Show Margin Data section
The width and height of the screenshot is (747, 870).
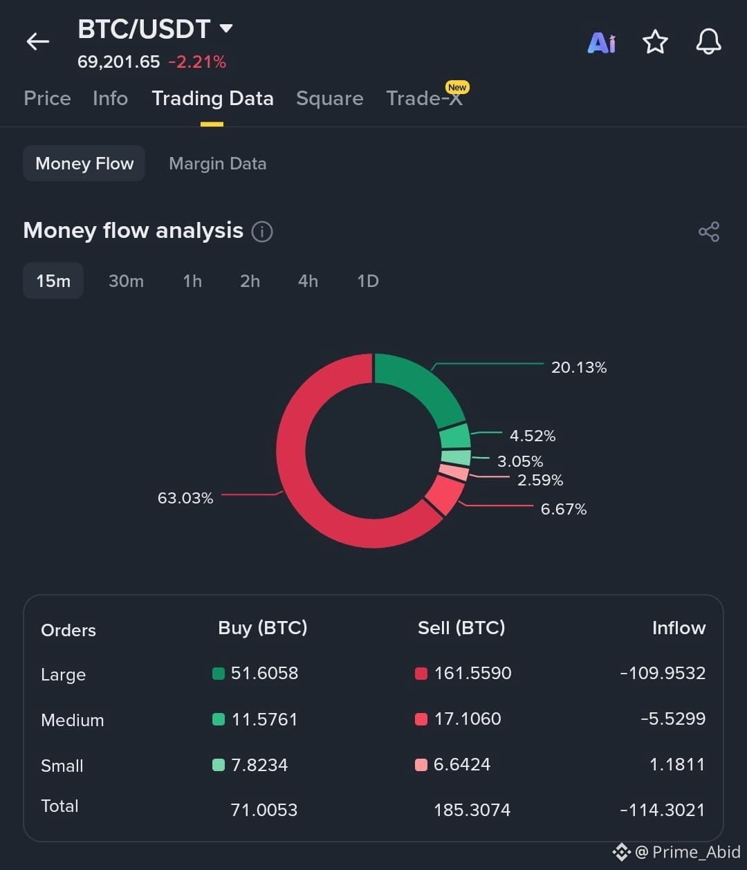(x=217, y=164)
